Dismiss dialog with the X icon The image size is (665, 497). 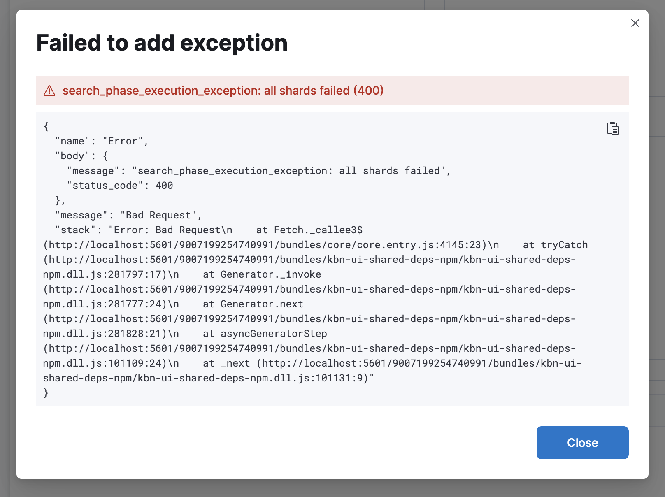pos(635,23)
